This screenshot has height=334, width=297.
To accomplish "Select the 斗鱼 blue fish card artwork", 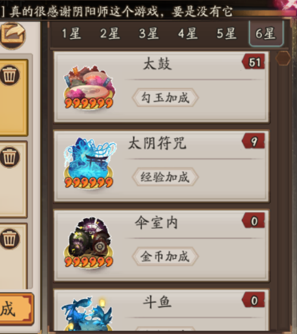I will 87,313.
